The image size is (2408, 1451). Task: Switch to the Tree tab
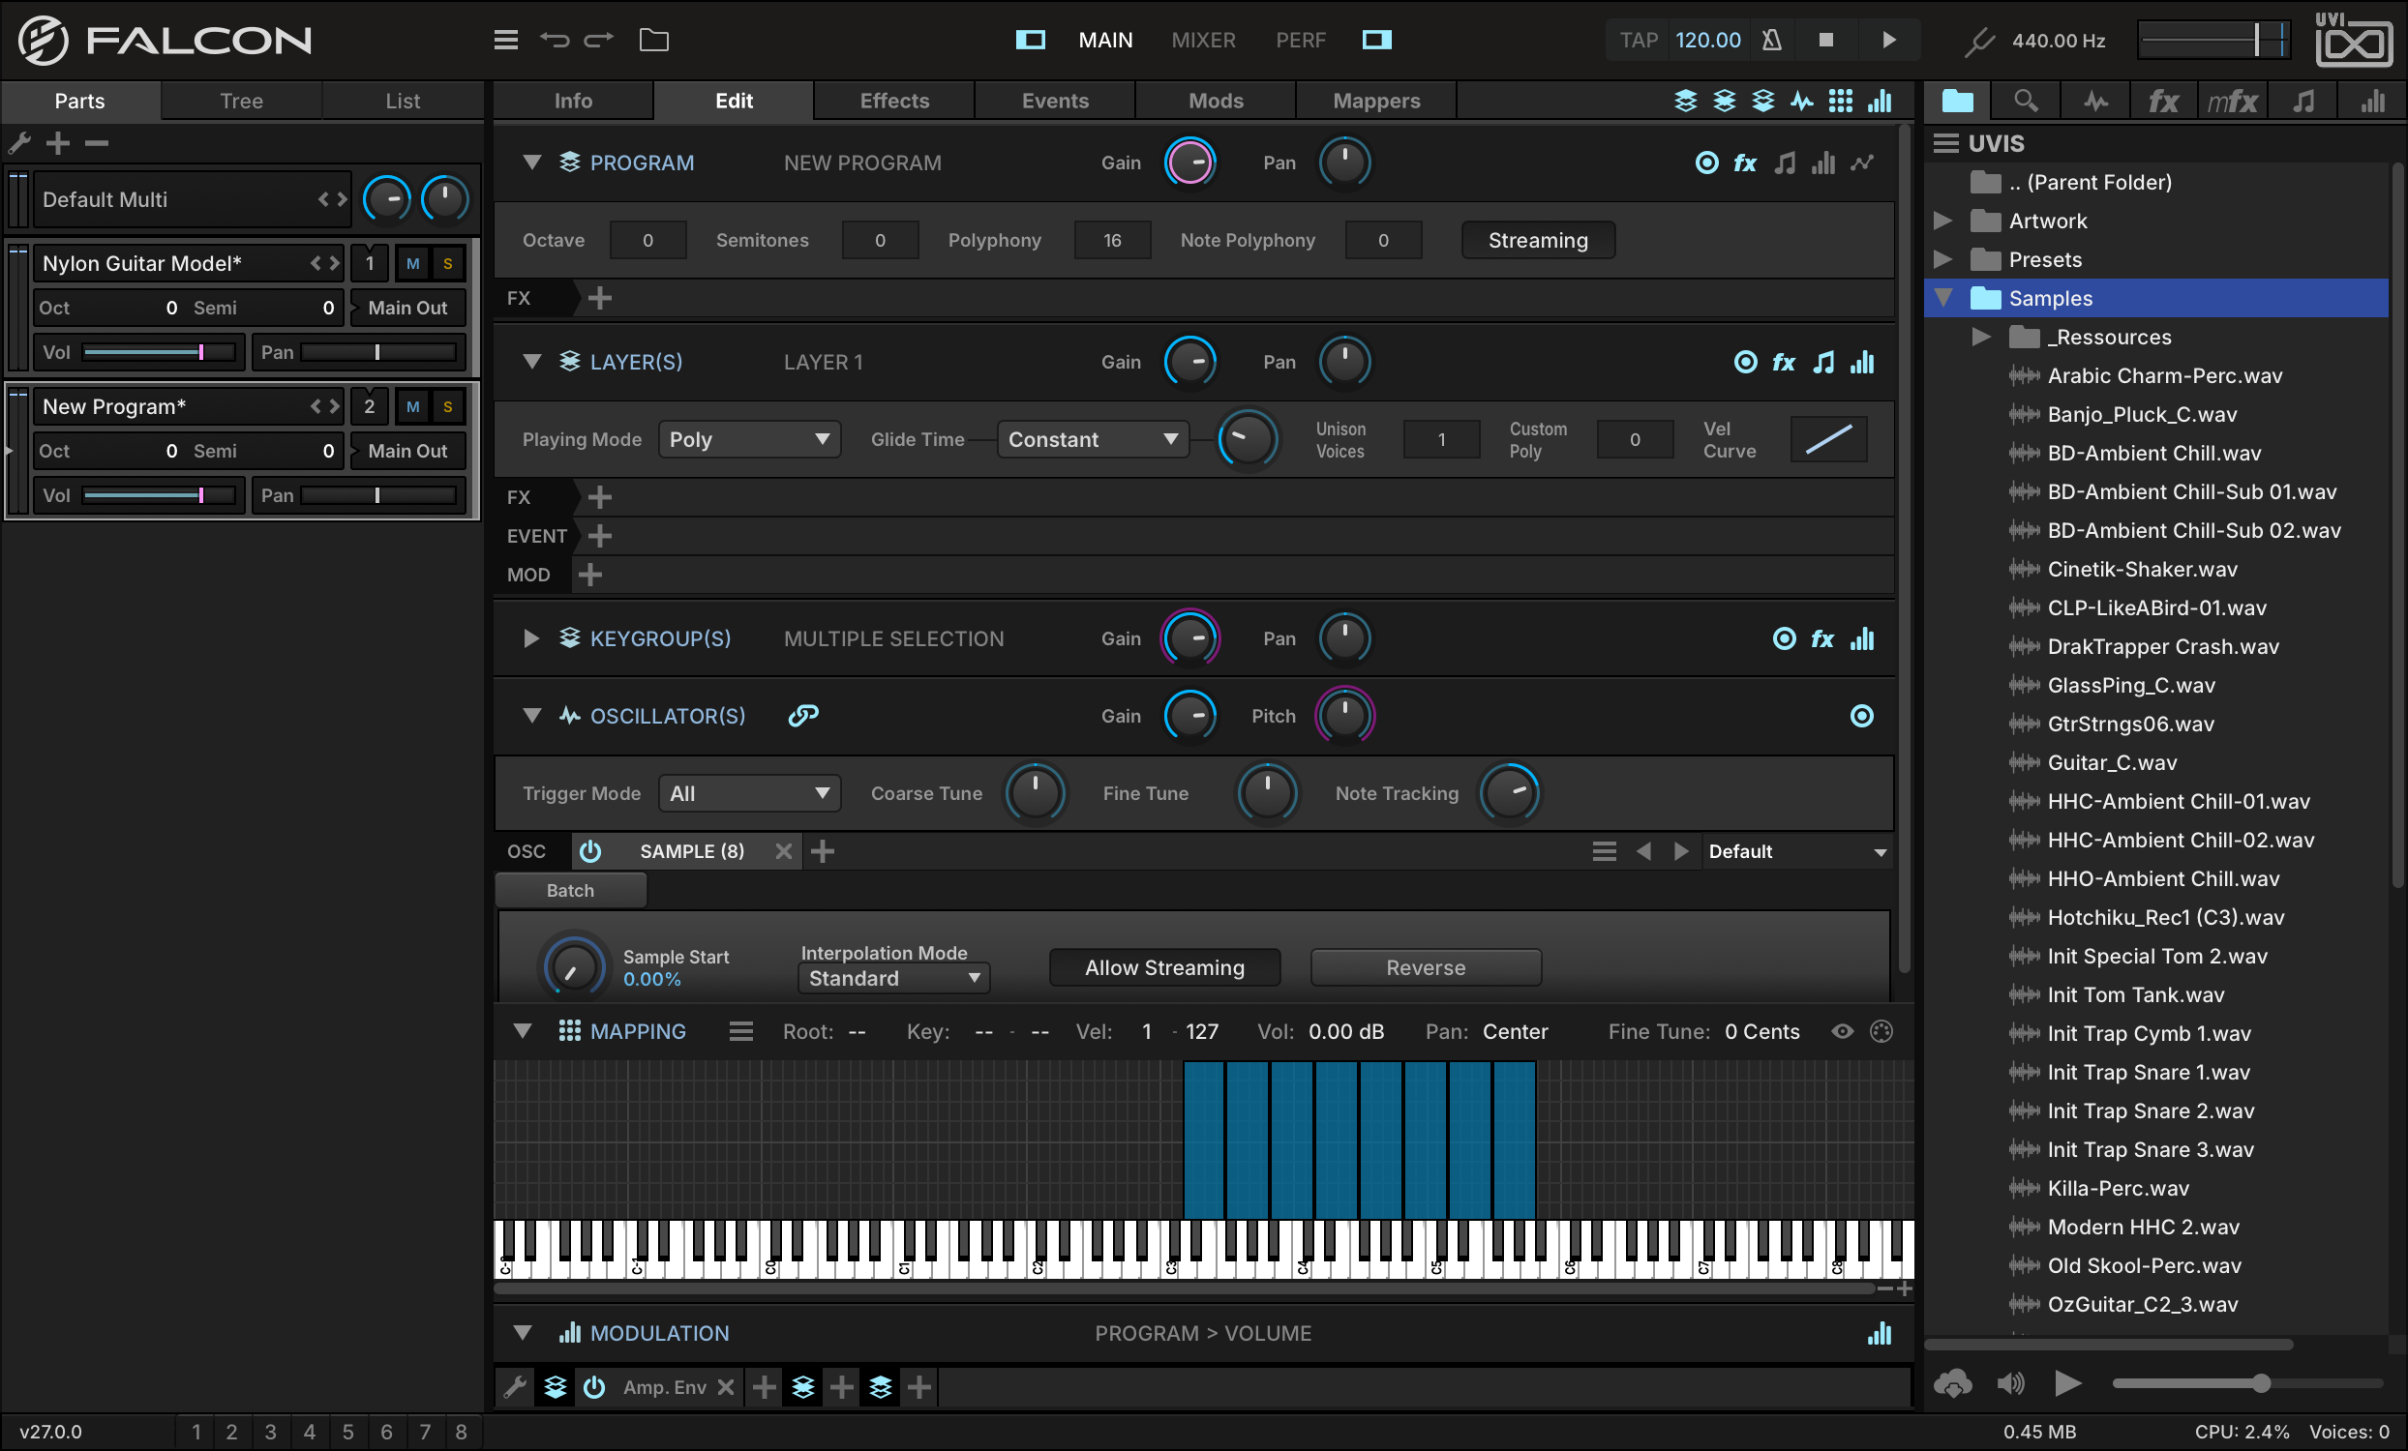[x=241, y=101]
